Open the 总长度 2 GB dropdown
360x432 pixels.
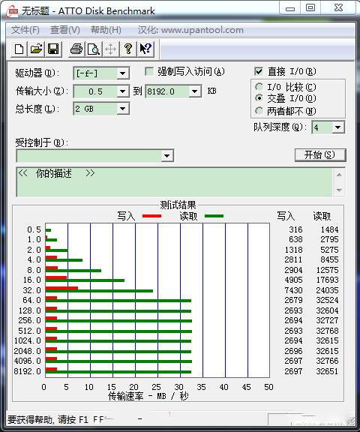tap(122, 109)
